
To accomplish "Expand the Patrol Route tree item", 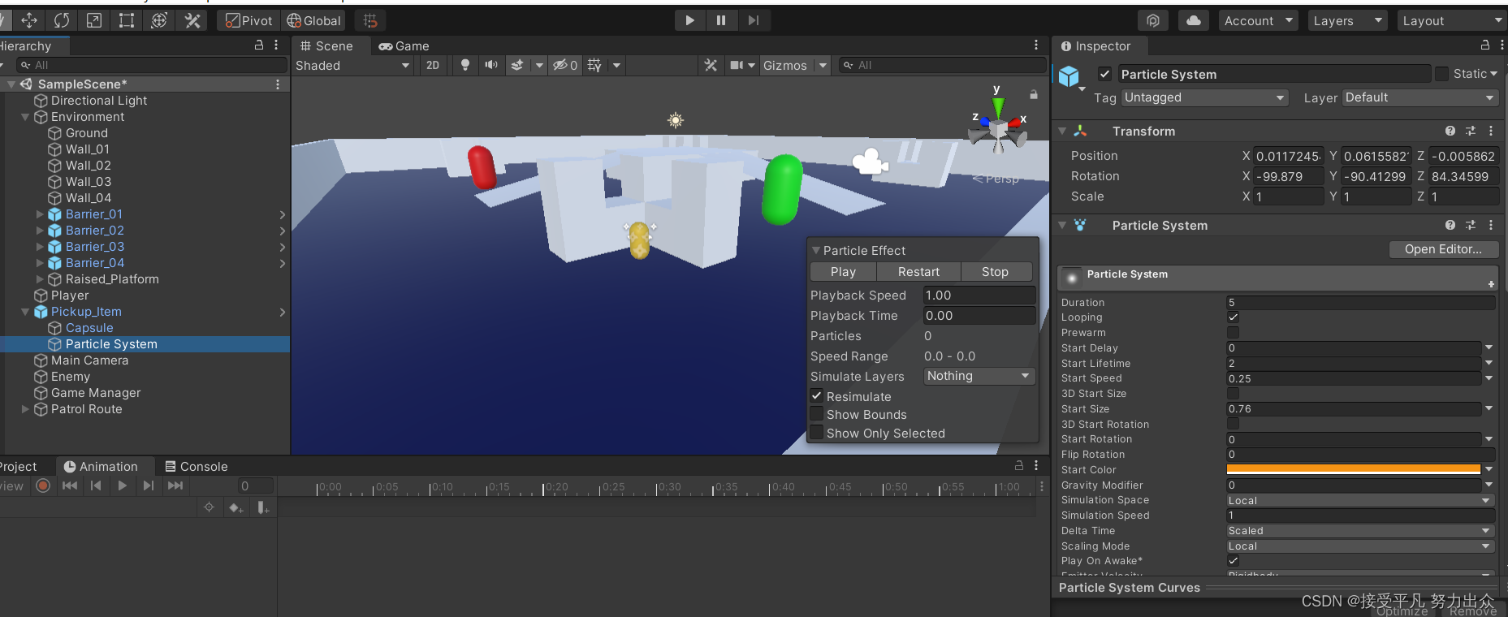I will tap(25, 409).
